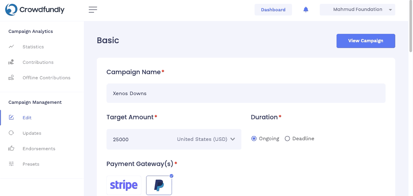This screenshot has width=413, height=196.
Task: Click the Presets sliders icon
Action: point(11,164)
